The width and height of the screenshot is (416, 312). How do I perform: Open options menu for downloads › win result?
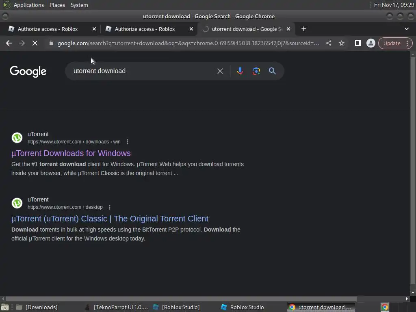[x=128, y=142]
